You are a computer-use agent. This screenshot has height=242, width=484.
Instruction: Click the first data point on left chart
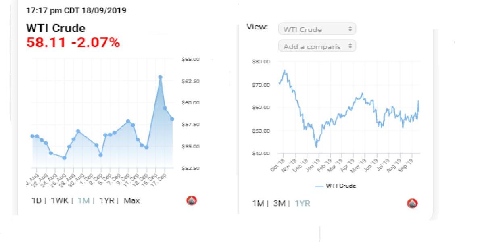point(32,136)
